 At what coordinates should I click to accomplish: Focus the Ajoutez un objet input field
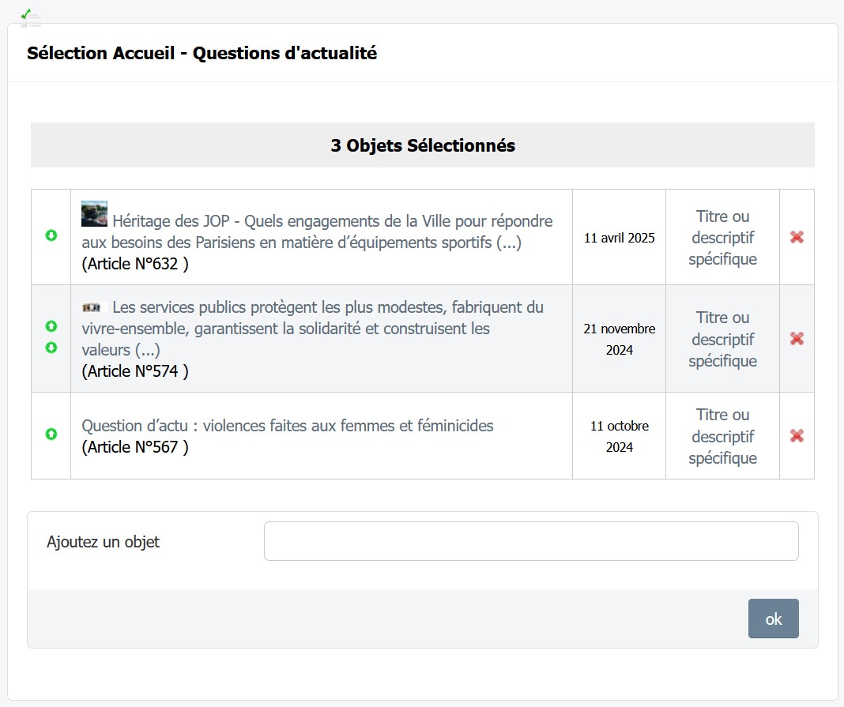click(531, 541)
